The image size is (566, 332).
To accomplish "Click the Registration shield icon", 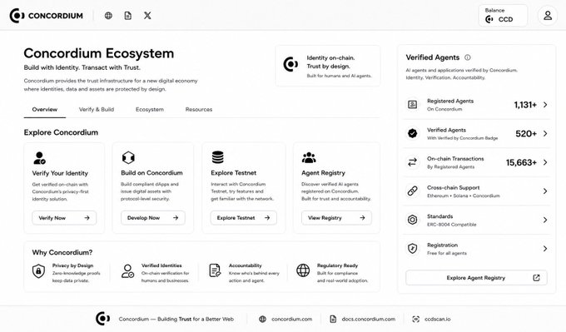I will pos(412,248).
